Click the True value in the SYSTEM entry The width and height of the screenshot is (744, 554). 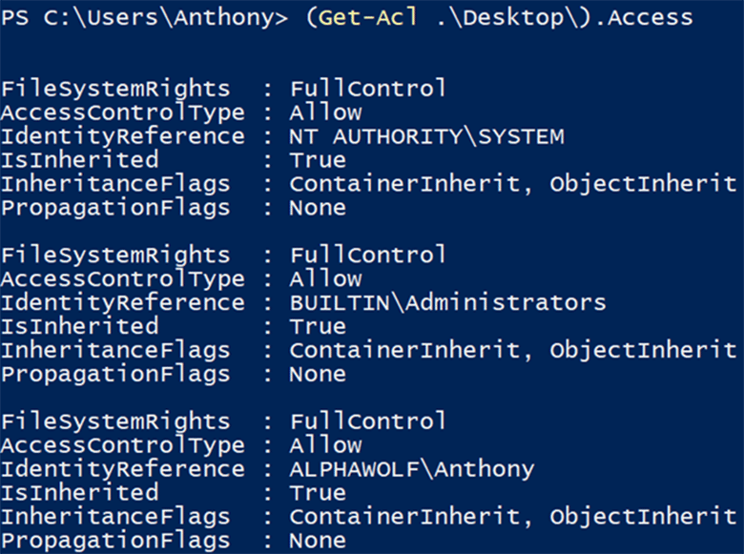(318, 160)
